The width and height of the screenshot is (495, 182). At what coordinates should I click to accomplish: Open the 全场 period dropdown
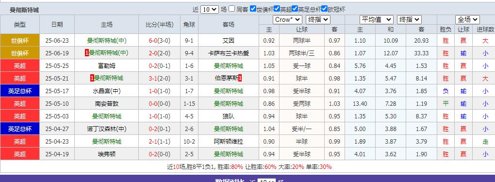coord(467,19)
